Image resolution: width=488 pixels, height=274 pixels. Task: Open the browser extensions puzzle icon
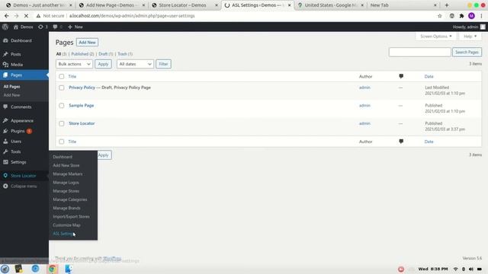click(461, 16)
